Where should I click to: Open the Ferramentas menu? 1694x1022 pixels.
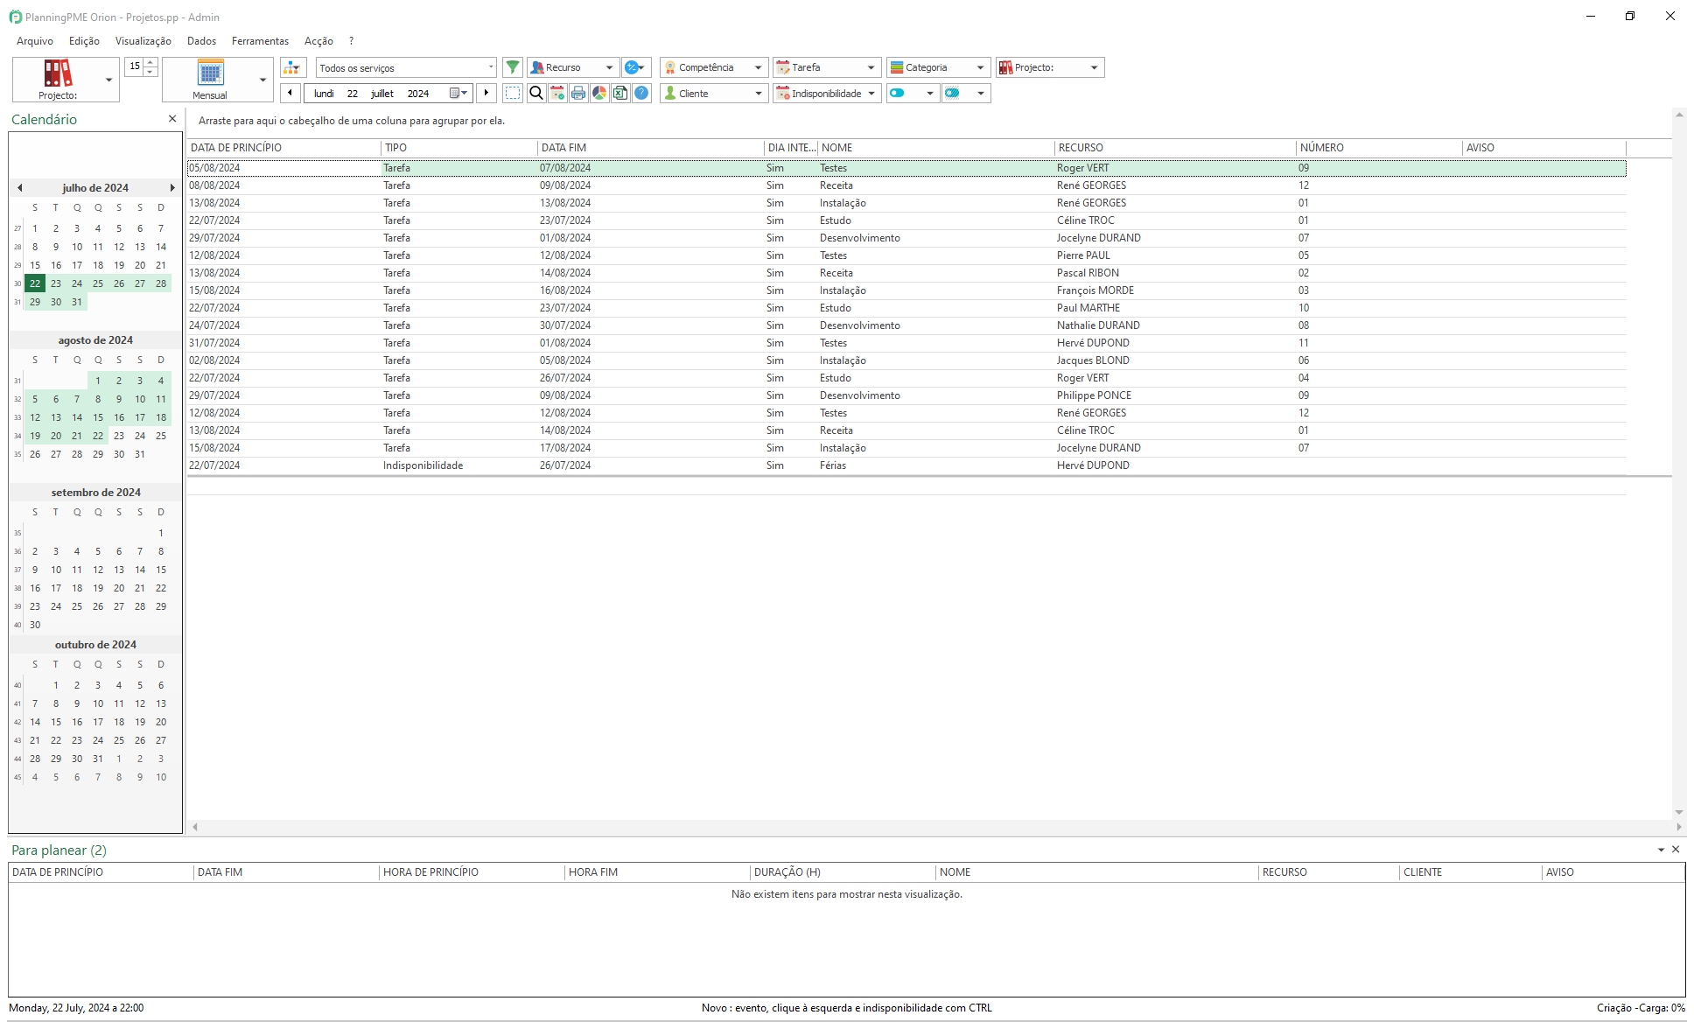260,41
